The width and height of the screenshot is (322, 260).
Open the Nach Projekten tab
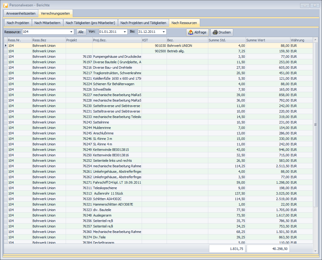pos(18,23)
